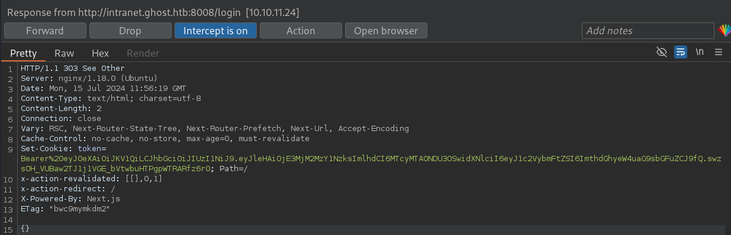The height and width of the screenshot is (235, 731).
Task: Switch to the Hex tab
Action: (100, 53)
